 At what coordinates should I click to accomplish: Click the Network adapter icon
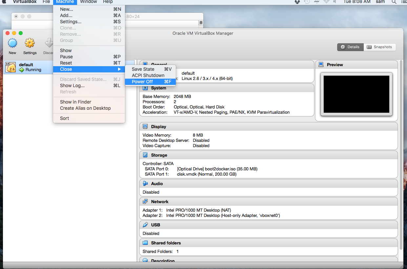pyautogui.click(x=145, y=202)
